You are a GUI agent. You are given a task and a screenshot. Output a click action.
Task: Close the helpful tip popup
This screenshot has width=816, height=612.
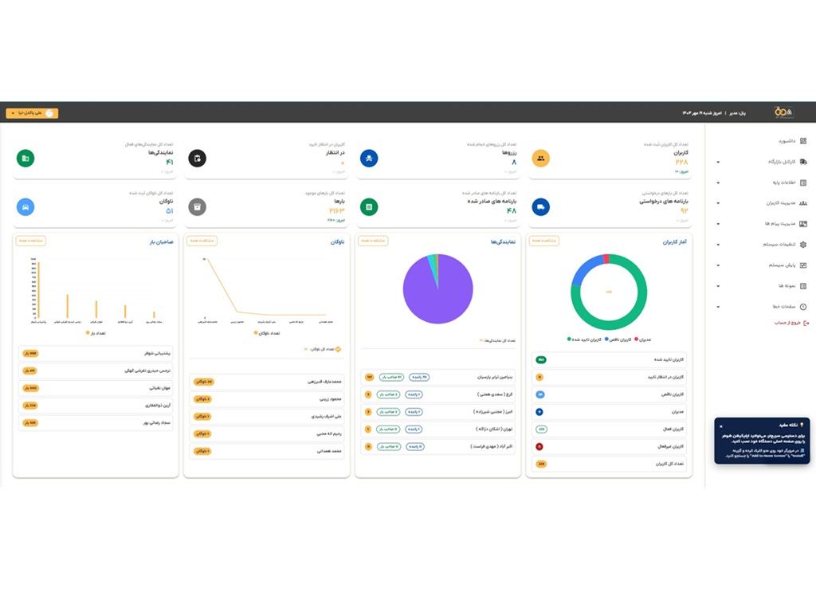(721, 426)
